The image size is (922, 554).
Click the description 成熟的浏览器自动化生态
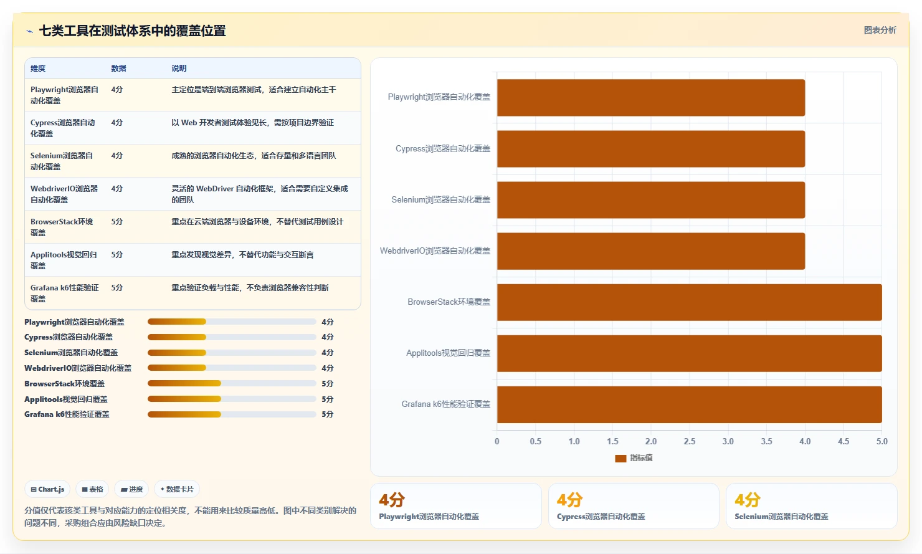(x=254, y=156)
